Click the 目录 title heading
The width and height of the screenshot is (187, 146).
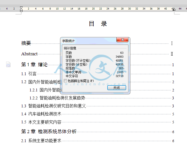pyautogui.click(x=98, y=24)
